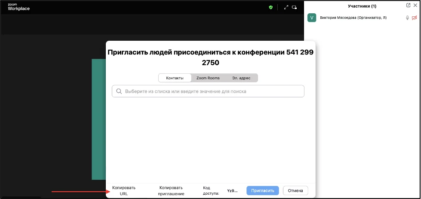
Task: Click the search magnifier icon in the invite dialog
Action: (x=119, y=91)
